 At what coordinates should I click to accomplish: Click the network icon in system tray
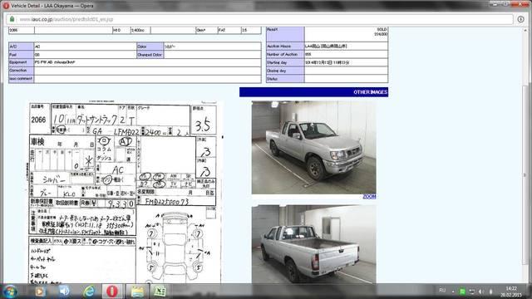(472, 292)
